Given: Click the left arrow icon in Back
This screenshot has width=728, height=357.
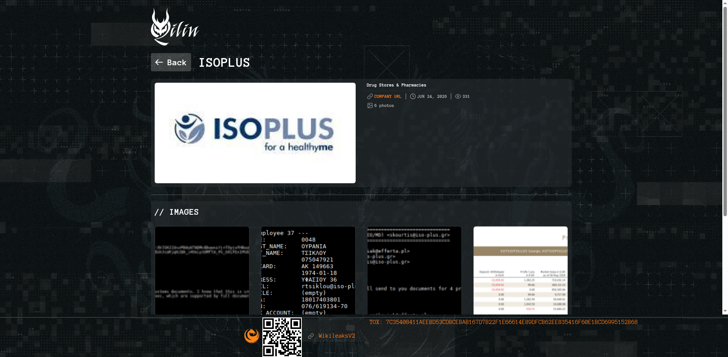Looking at the screenshot, I should [x=159, y=62].
